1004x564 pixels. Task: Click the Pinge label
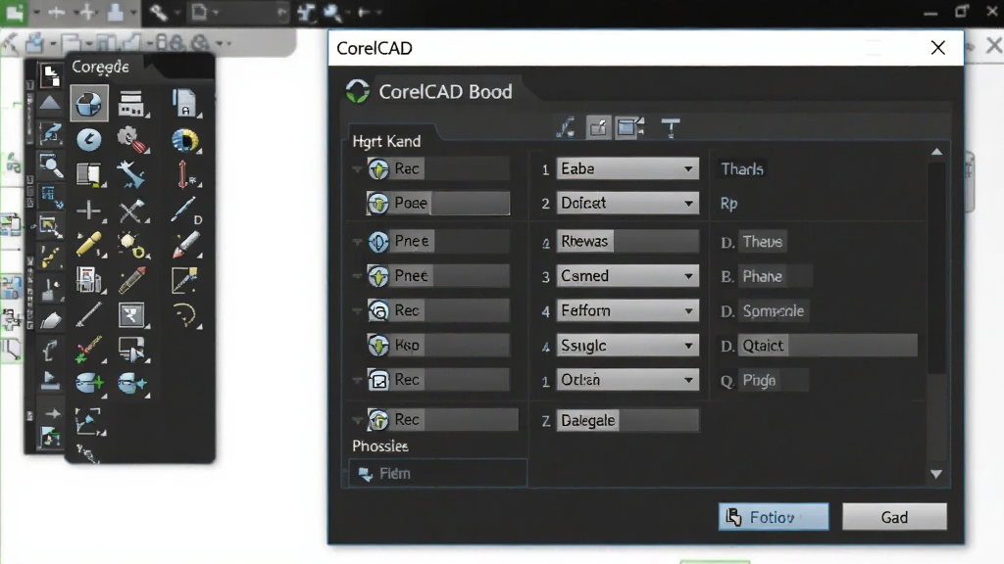click(759, 381)
